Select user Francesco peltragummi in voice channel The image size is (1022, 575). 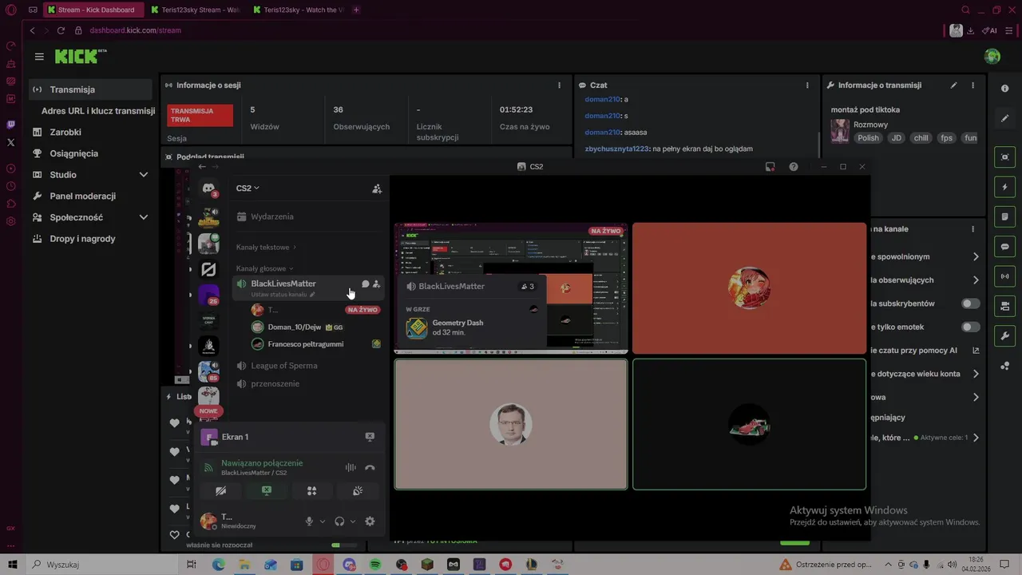[315, 344]
